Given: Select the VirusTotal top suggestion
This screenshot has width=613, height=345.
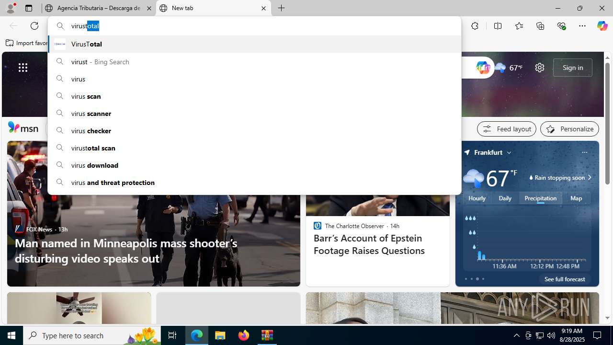Looking at the screenshot, I should tap(254, 44).
